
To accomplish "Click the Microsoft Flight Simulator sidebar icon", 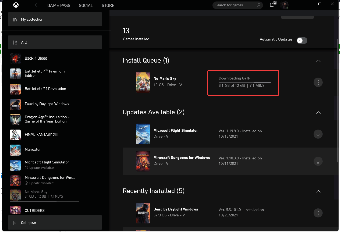I will pos(15,165).
